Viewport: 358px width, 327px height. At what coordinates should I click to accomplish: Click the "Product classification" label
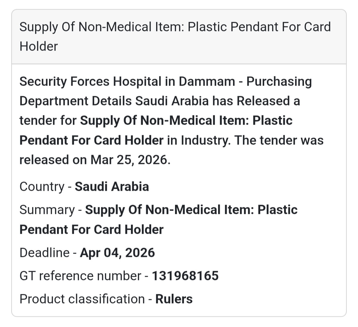pos(82,299)
